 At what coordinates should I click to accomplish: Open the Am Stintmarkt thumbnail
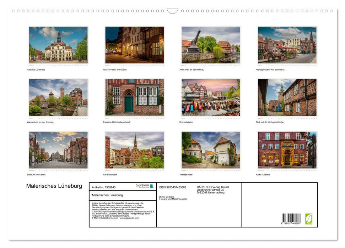[134, 150]
